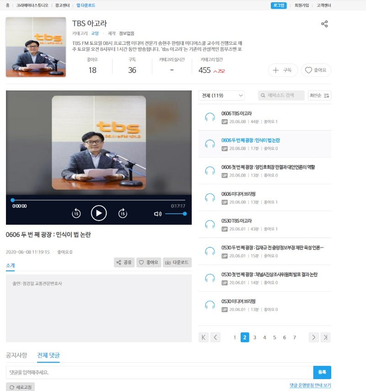Open 홈 link in top bar

(x=7, y=5)
